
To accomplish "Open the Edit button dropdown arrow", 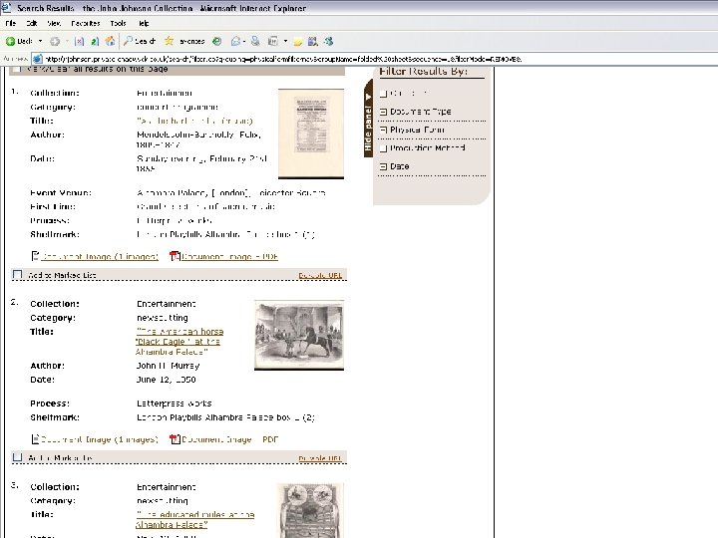I will tap(285, 41).
